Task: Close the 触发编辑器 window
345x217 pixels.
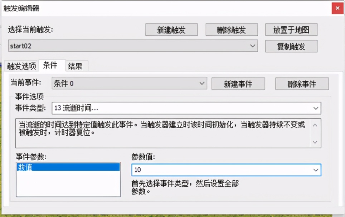Action: click(337, 8)
